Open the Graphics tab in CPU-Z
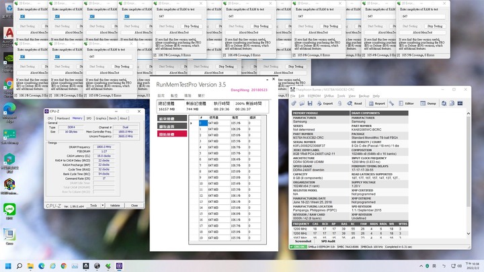 (x=101, y=118)
